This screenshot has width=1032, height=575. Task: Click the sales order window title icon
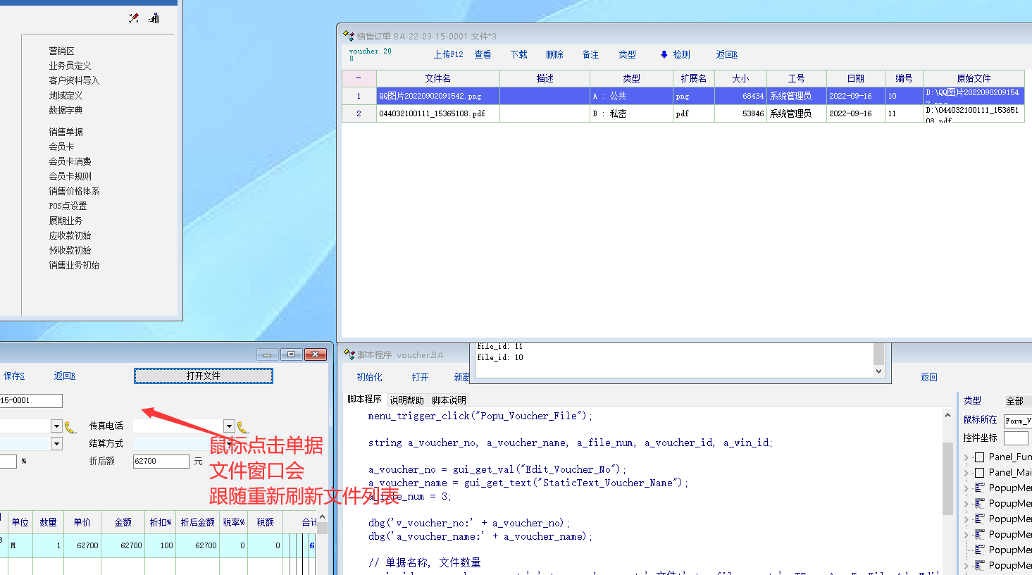click(348, 36)
